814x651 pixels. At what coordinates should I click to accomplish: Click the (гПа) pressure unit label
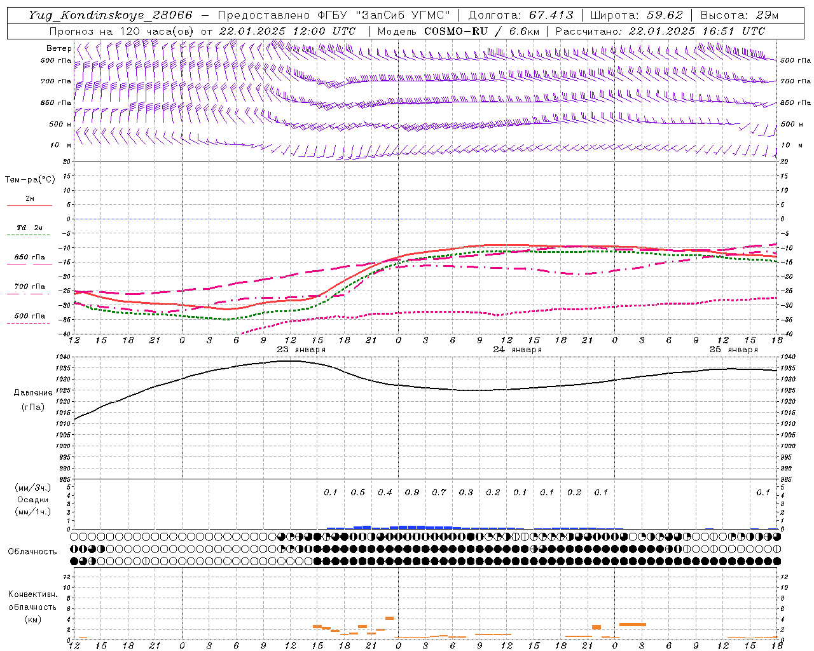[x=33, y=408]
